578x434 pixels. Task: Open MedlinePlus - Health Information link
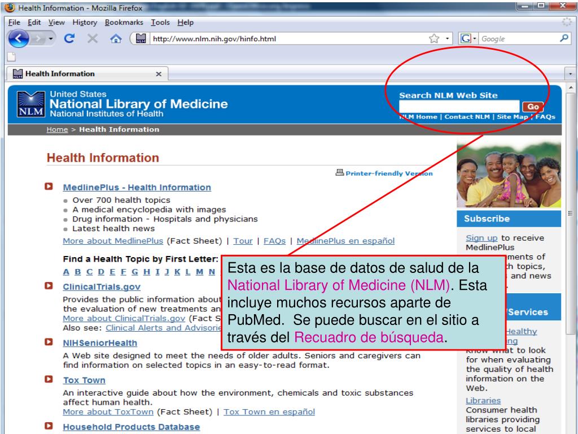(x=137, y=188)
